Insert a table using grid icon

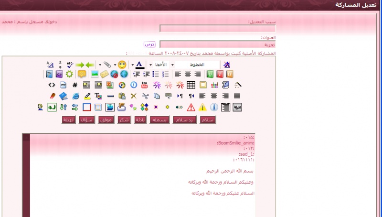coord(191,85)
